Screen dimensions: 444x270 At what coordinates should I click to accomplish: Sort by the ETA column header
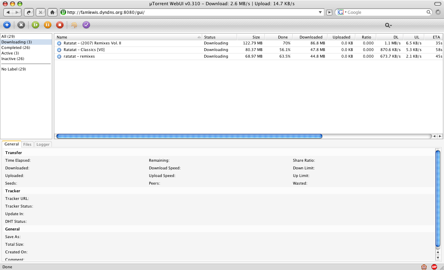click(x=434, y=37)
